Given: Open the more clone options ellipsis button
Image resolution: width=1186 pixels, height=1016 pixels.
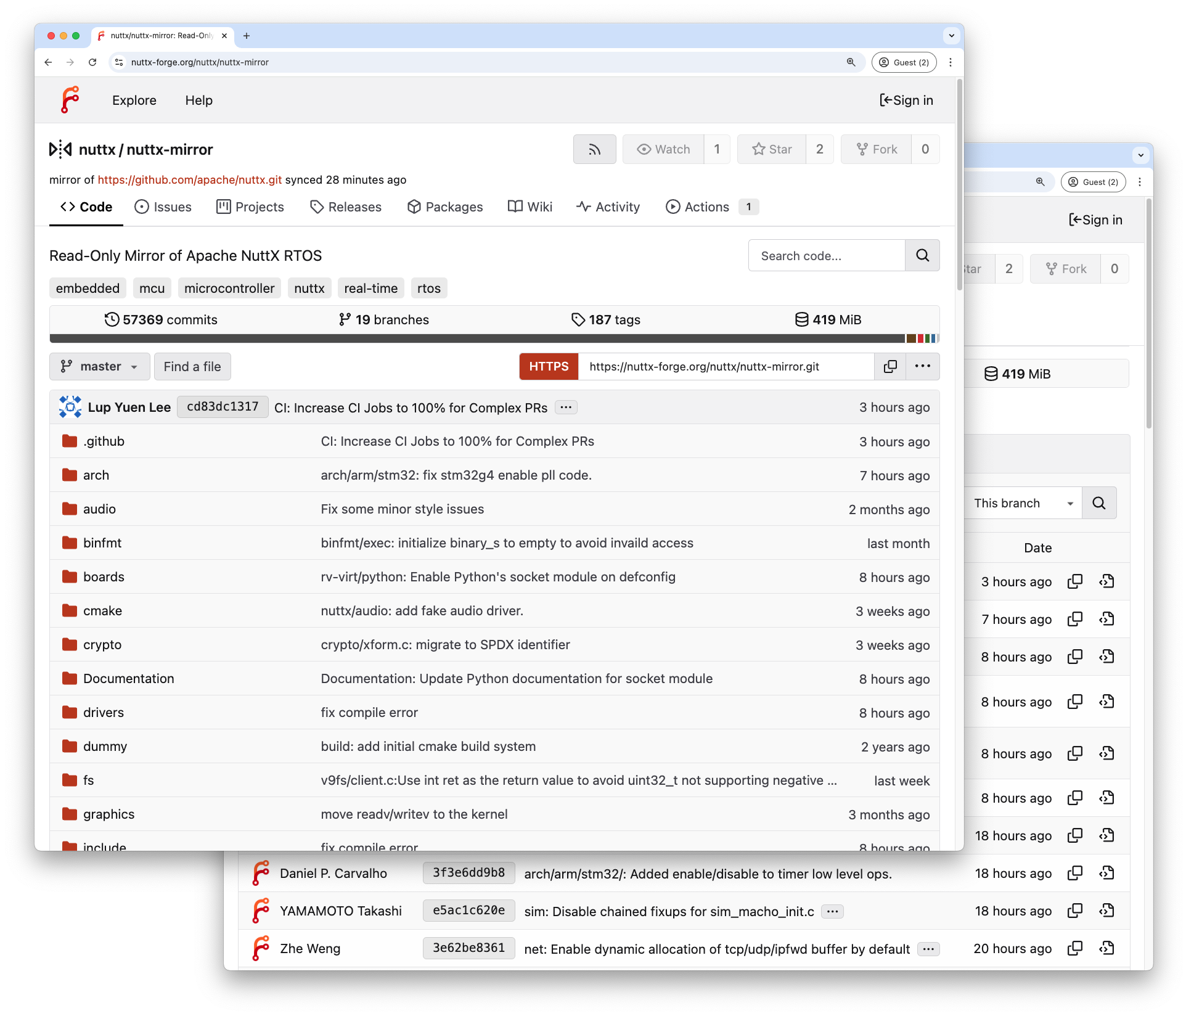Looking at the screenshot, I should [923, 366].
